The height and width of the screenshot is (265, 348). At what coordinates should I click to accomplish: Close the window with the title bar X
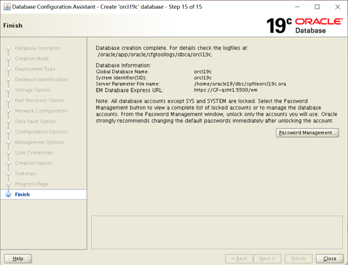point(337,7)
